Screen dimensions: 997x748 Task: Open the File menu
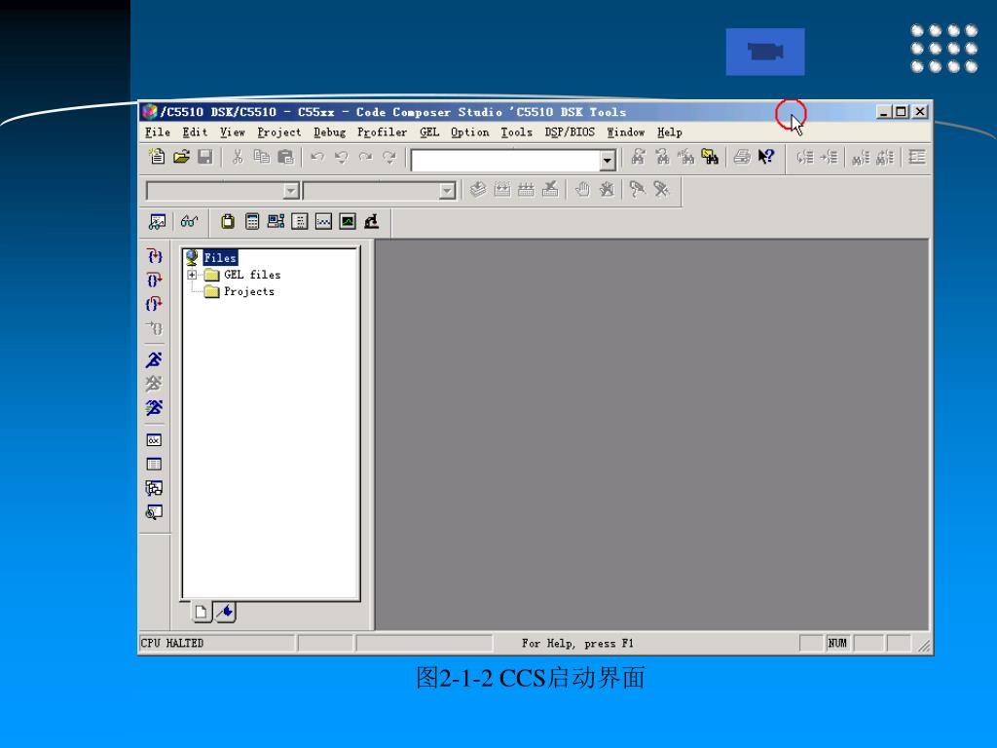pyautogui.click(x=158, y=132)
